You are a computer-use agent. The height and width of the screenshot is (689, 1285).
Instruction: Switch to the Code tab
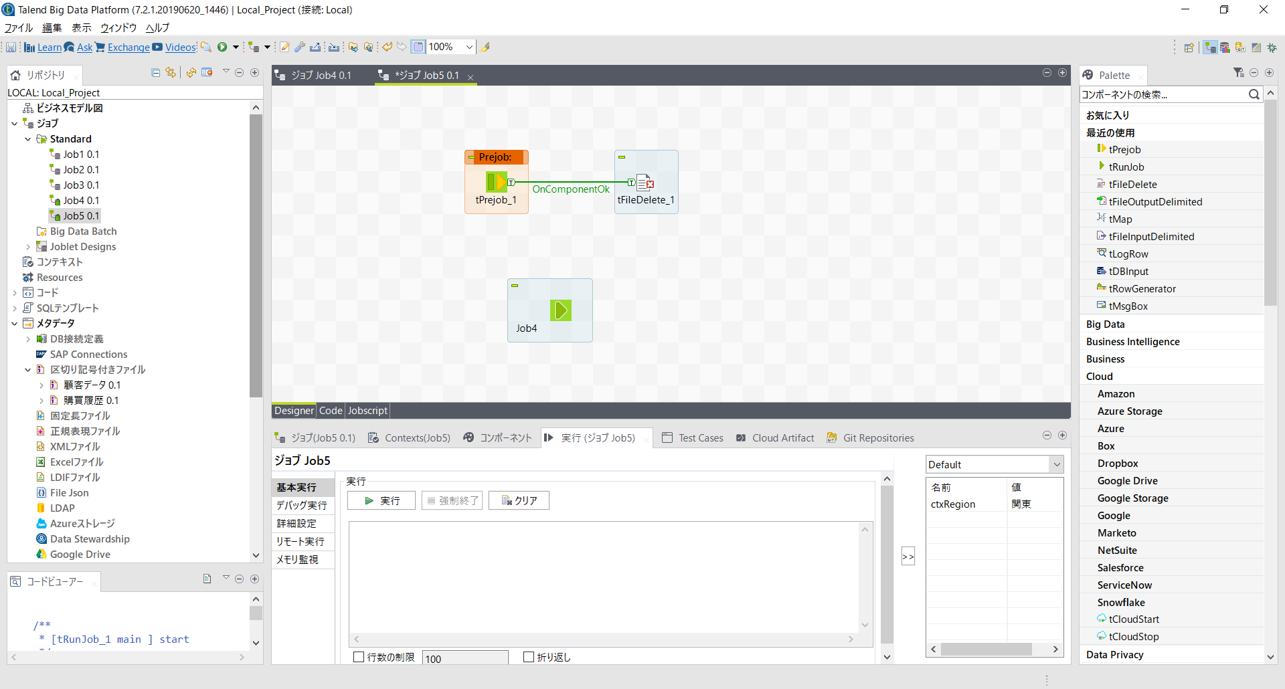point(331,411)
